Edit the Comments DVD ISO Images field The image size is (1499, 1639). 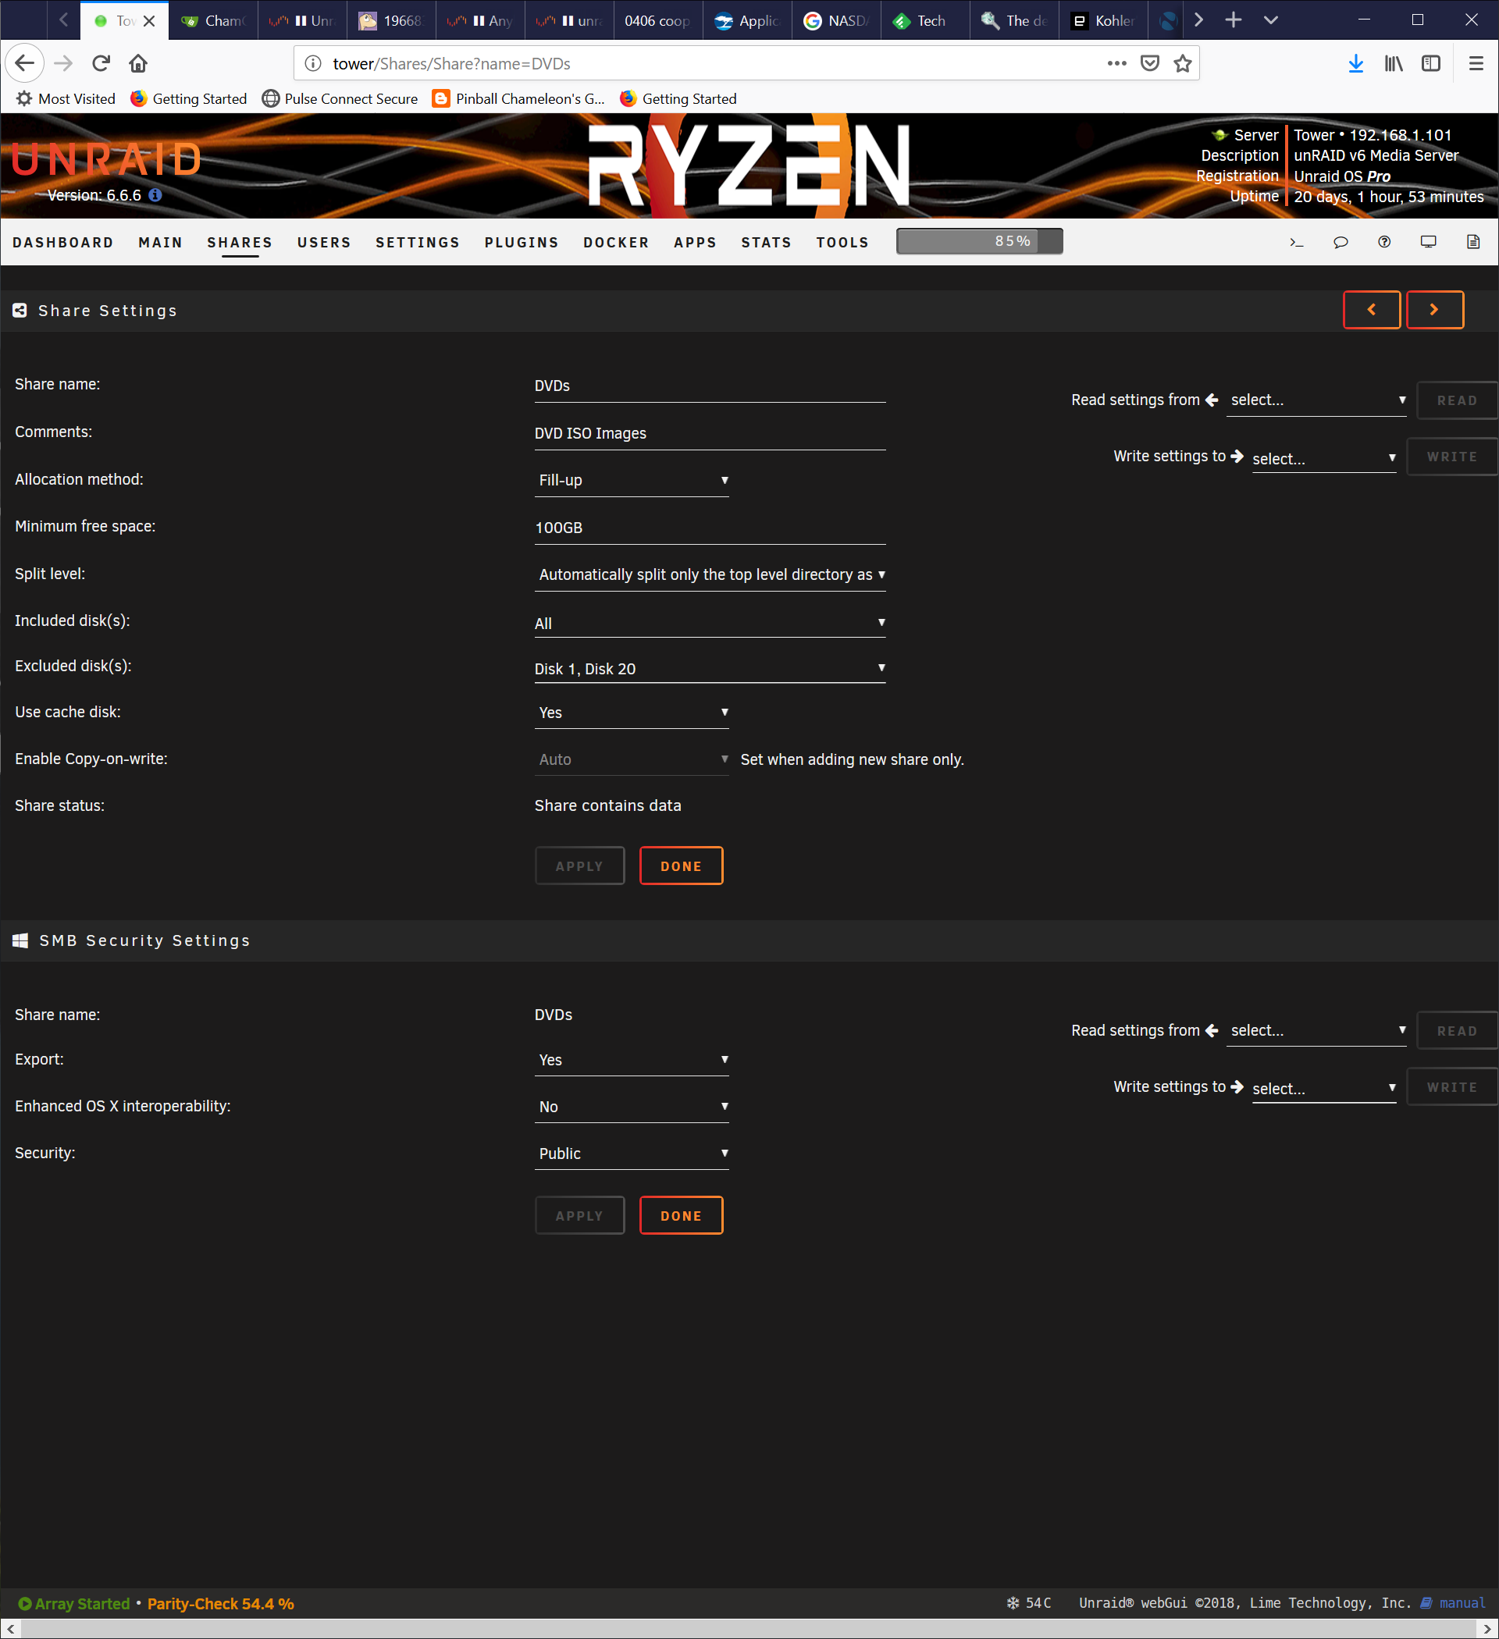[x=710, y=433]
